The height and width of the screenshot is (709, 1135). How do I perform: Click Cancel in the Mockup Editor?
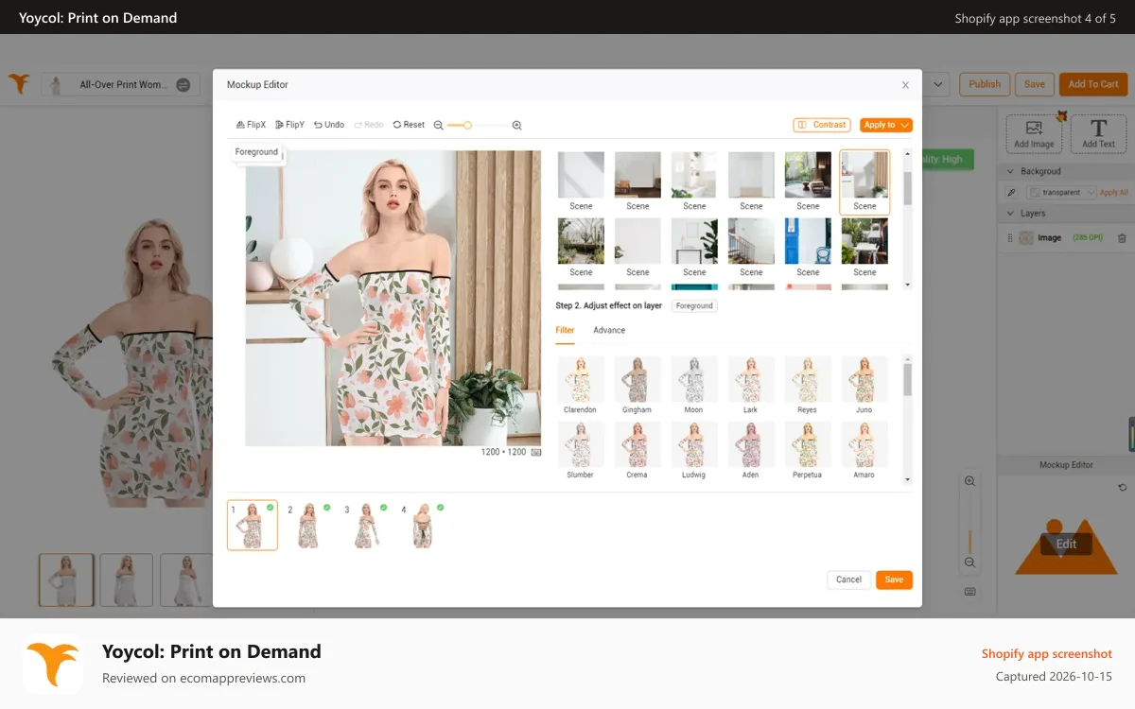click(848, 579)
